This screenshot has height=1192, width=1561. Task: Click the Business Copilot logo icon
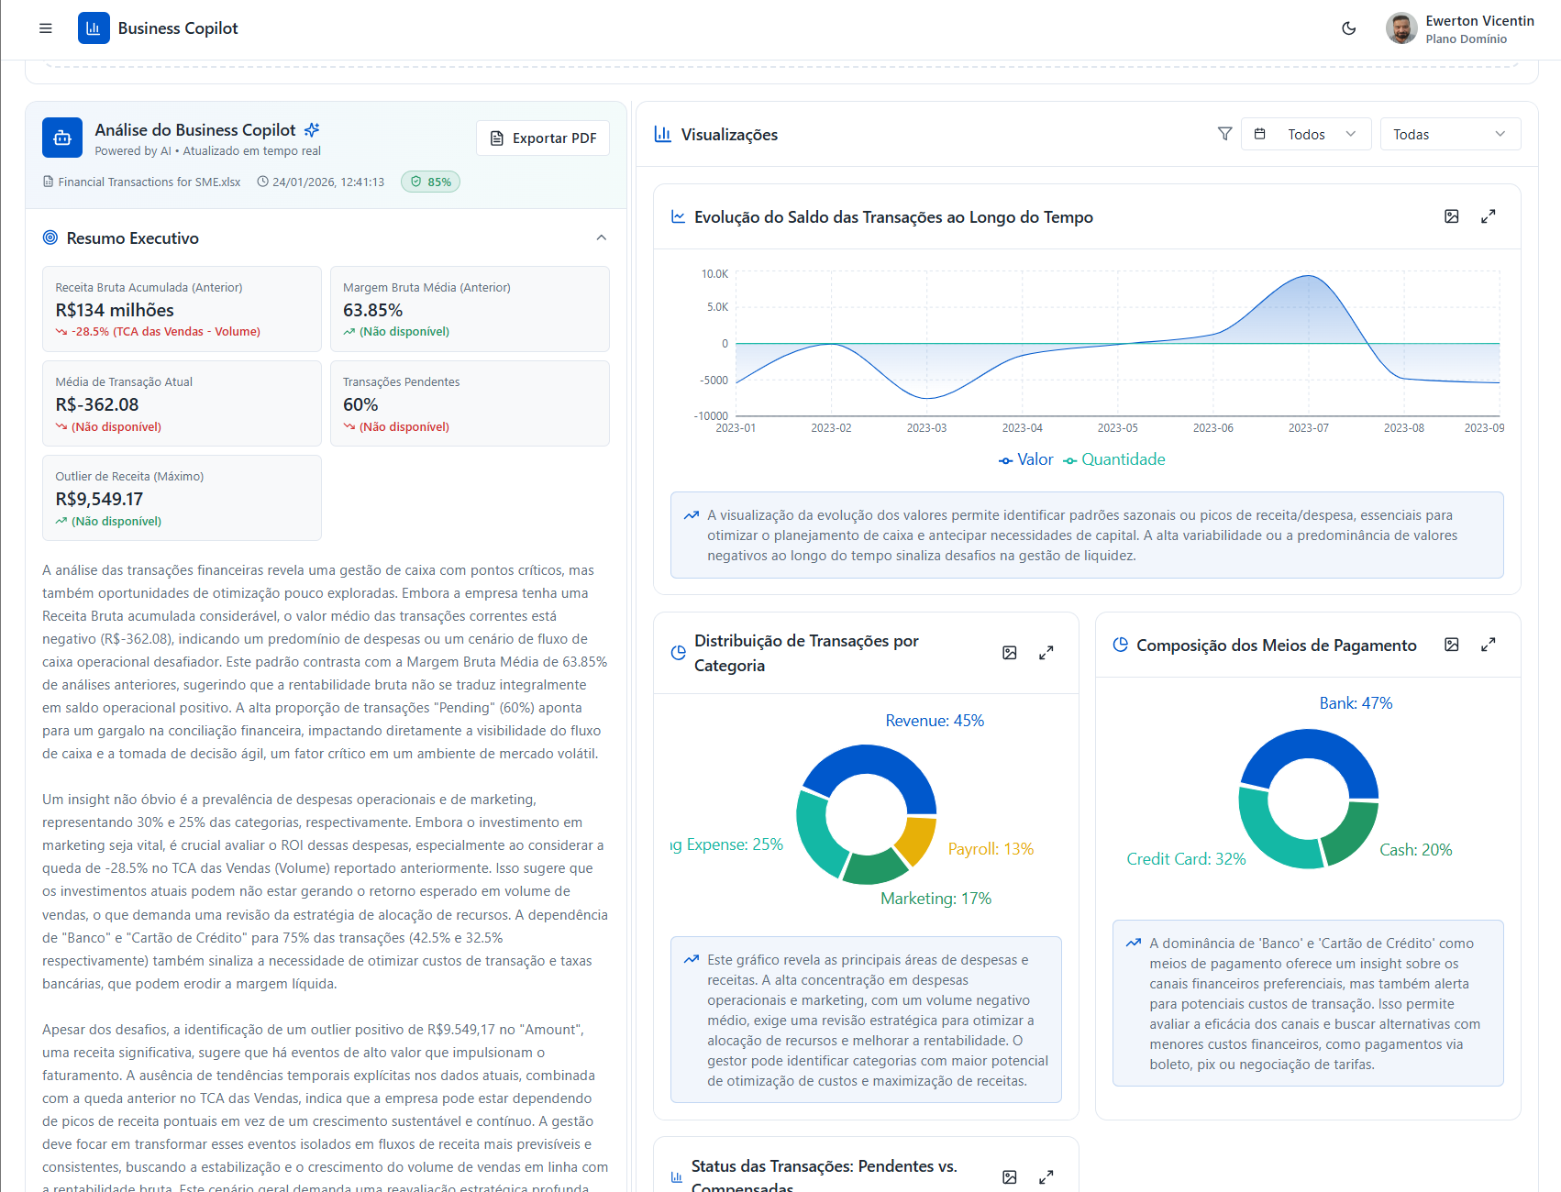93,28
